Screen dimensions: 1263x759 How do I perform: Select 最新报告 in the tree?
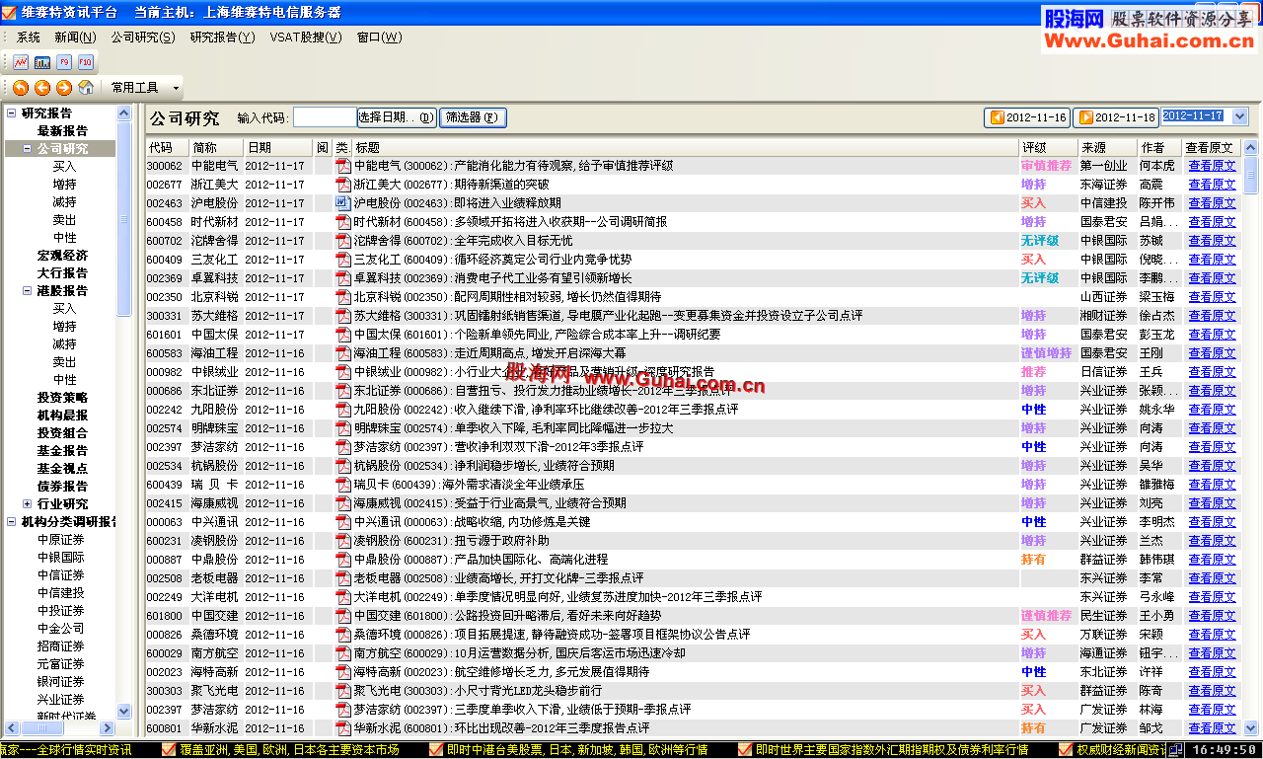click(x=62, y=131)
